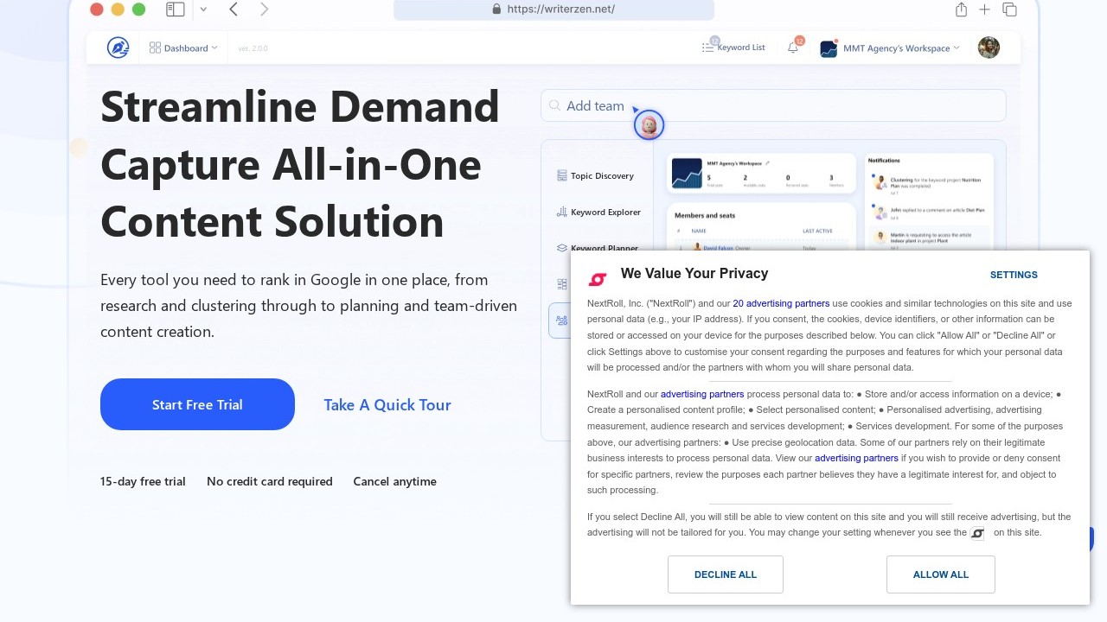Screen dimensions: 1107x622
Task: Click the browser share icon
Action: (x=961, y=10)
